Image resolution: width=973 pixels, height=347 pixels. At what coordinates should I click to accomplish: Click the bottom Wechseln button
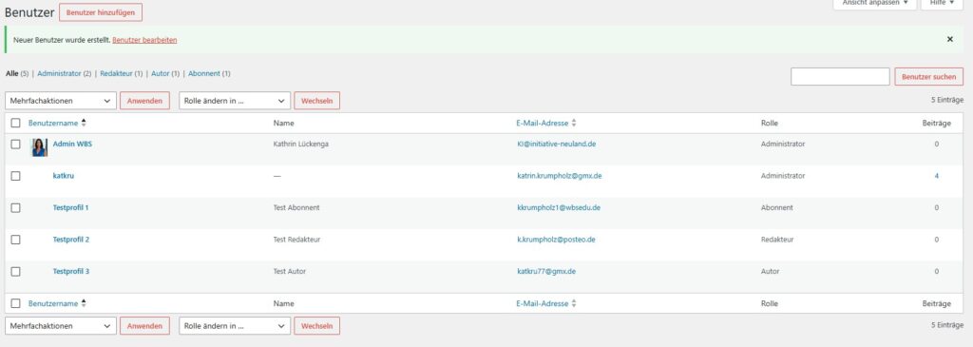click(x=316, y=326)
